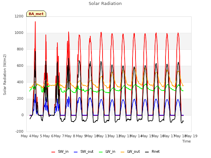Click the 200 y-axis tick label
The image size is (211, 158).
click(x=20, y=99)
